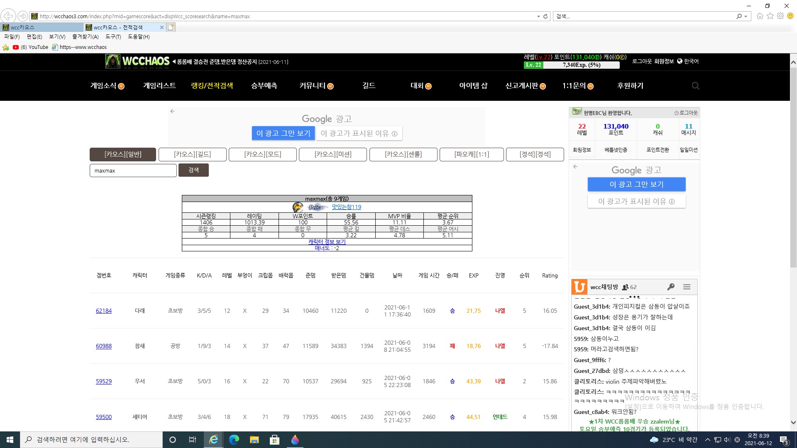Show hidden tray icons chevron
The height and width of the screenshot is (448, 797).
707,440
